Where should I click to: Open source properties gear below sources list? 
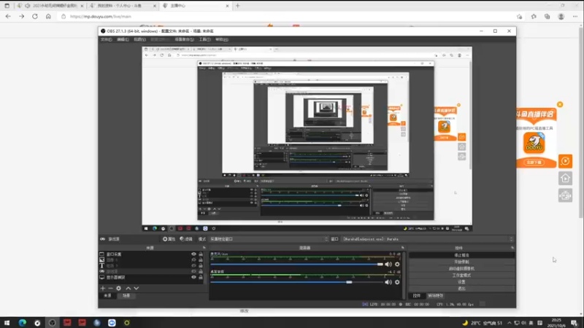coord(118,288)
